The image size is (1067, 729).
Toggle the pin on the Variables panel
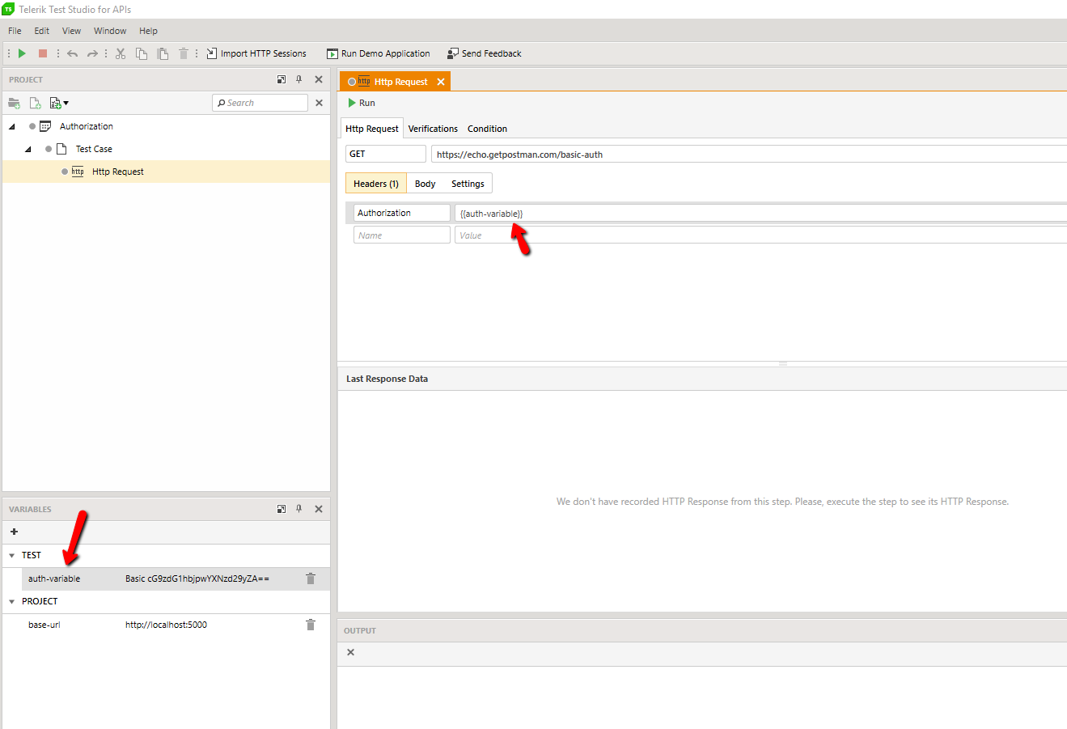(299, 509)
